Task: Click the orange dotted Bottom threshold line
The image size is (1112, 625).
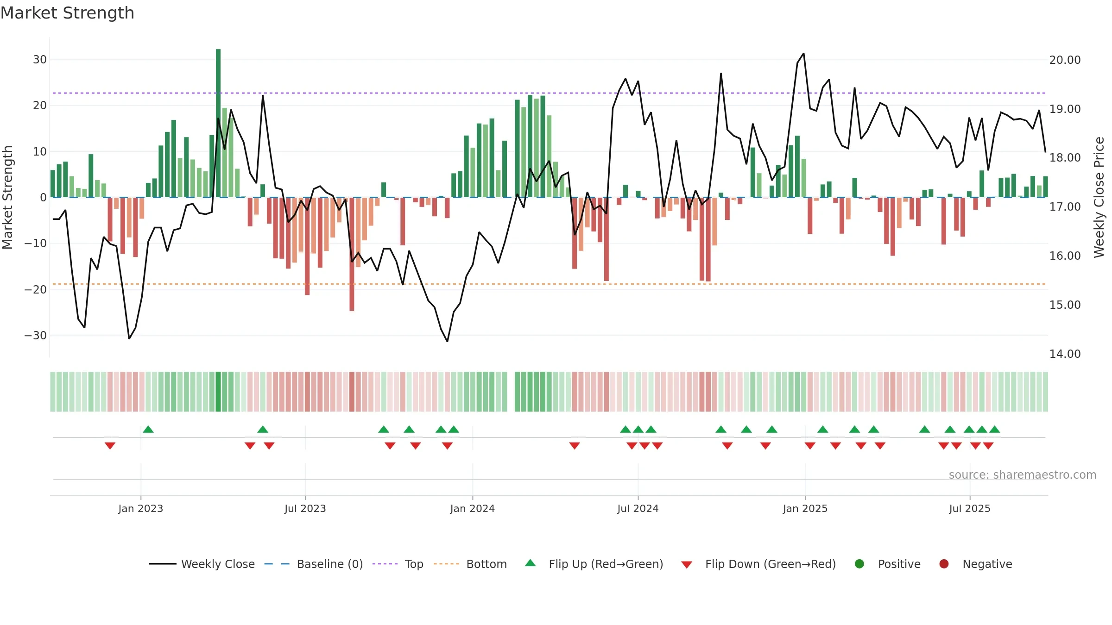Action: pos(549,284)
